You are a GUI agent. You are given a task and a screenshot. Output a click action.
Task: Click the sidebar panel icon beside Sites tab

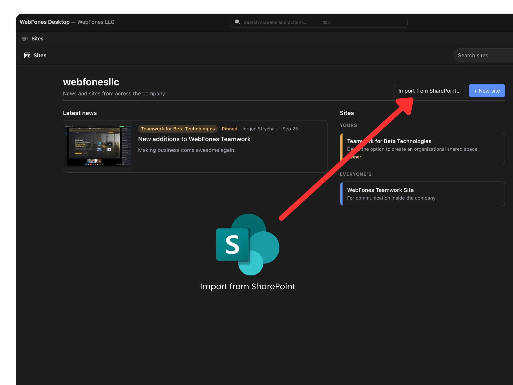[x=25, y=39]
